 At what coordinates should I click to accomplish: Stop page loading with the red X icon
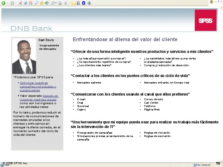(20, 3)
